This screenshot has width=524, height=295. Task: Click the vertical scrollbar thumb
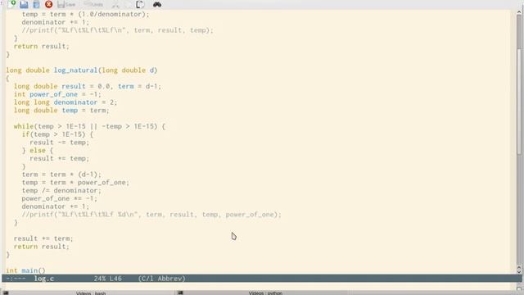[519, 102]
